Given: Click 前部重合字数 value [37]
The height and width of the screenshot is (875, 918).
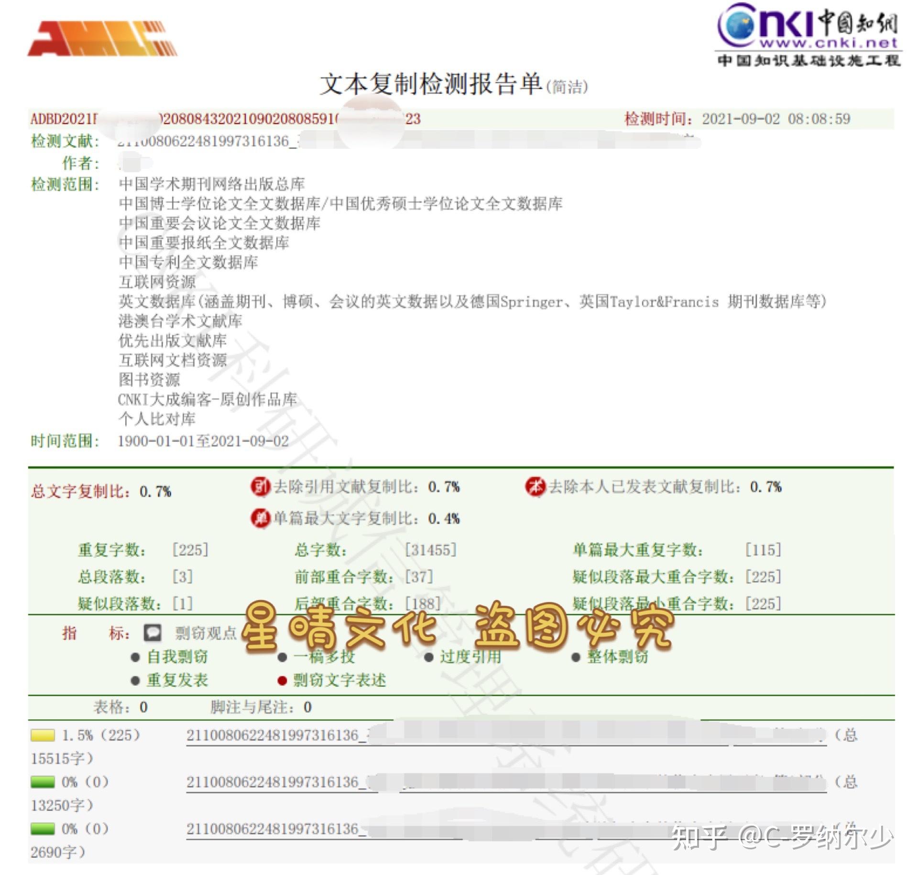Looking at the screenshot, I should click(419, 577).
